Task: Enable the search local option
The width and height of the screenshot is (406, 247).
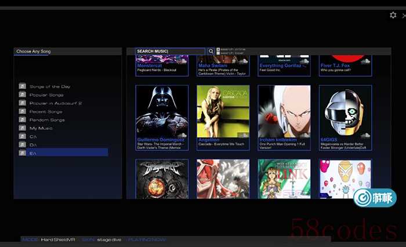Action: coord(218,54)
